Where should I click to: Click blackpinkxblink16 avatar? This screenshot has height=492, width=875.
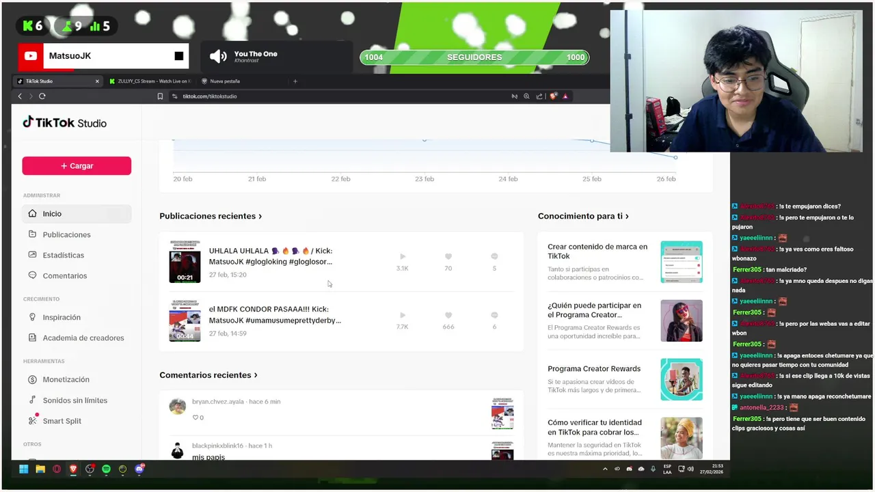point(178,451)
